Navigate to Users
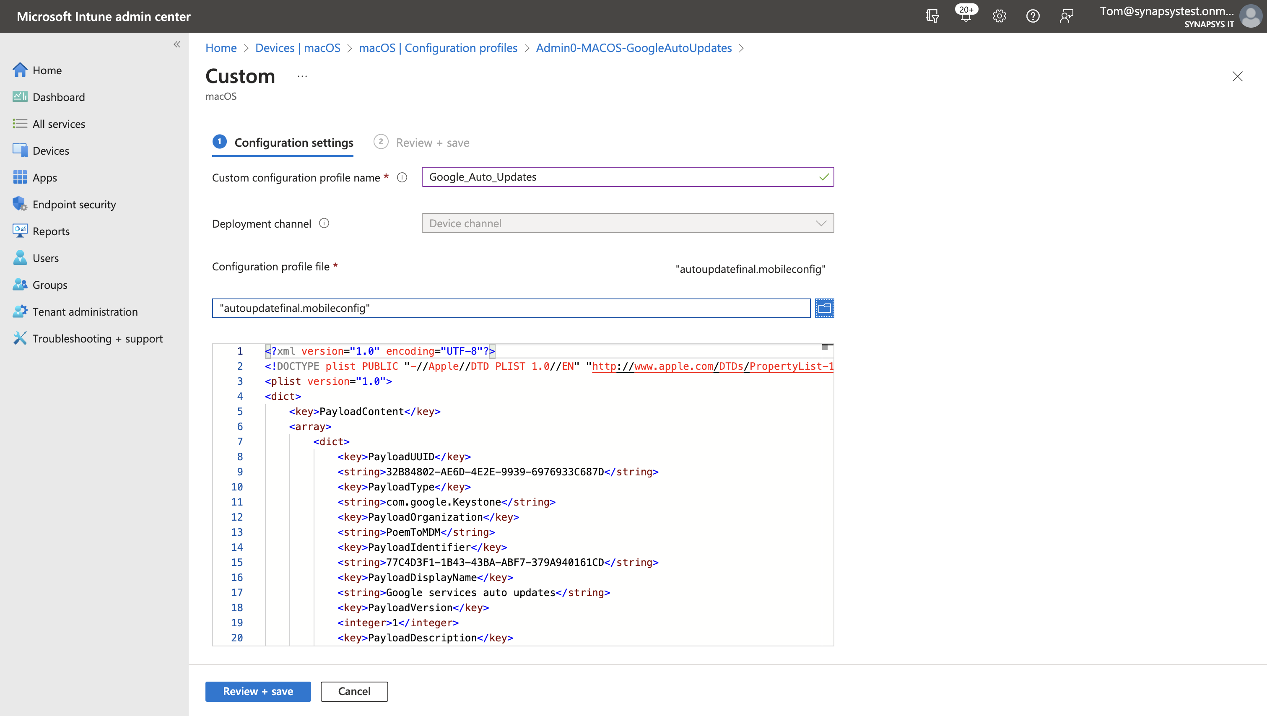This screenshot has height=716, width=1267. 46,258
